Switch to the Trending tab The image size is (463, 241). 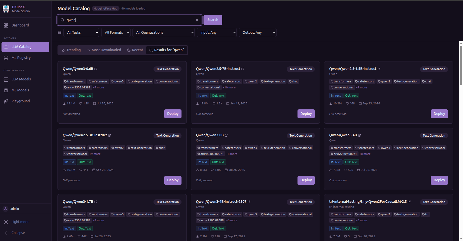(x=71, y=50)
